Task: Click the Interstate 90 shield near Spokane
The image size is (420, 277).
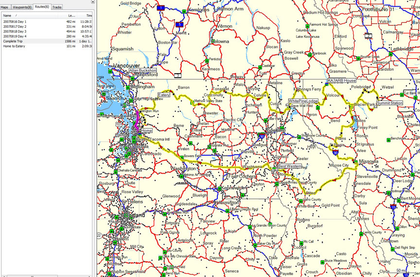Action: (x=262, y=136)
